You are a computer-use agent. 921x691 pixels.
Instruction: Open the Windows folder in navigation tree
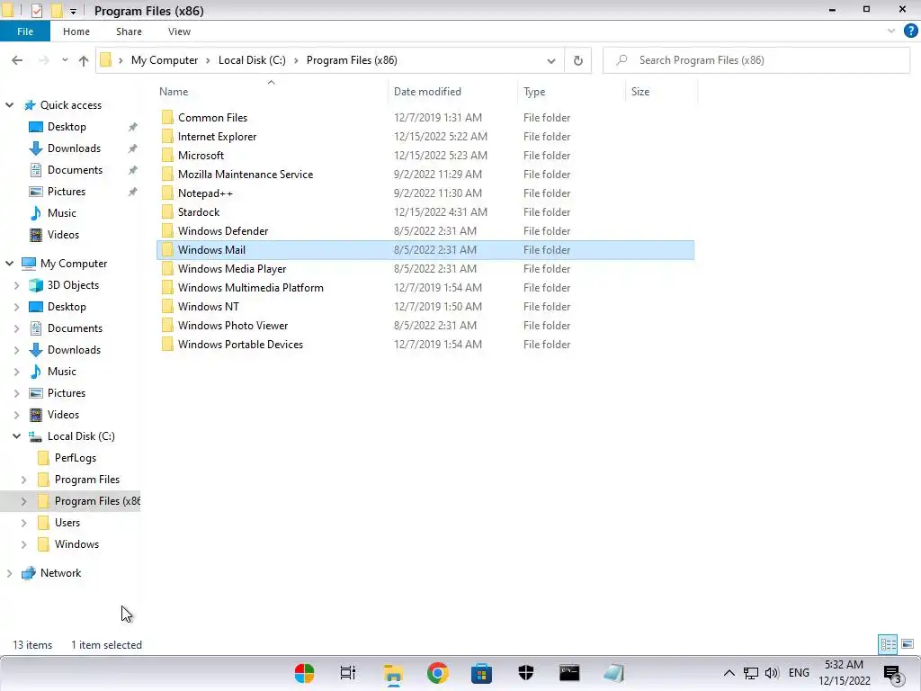77,544
